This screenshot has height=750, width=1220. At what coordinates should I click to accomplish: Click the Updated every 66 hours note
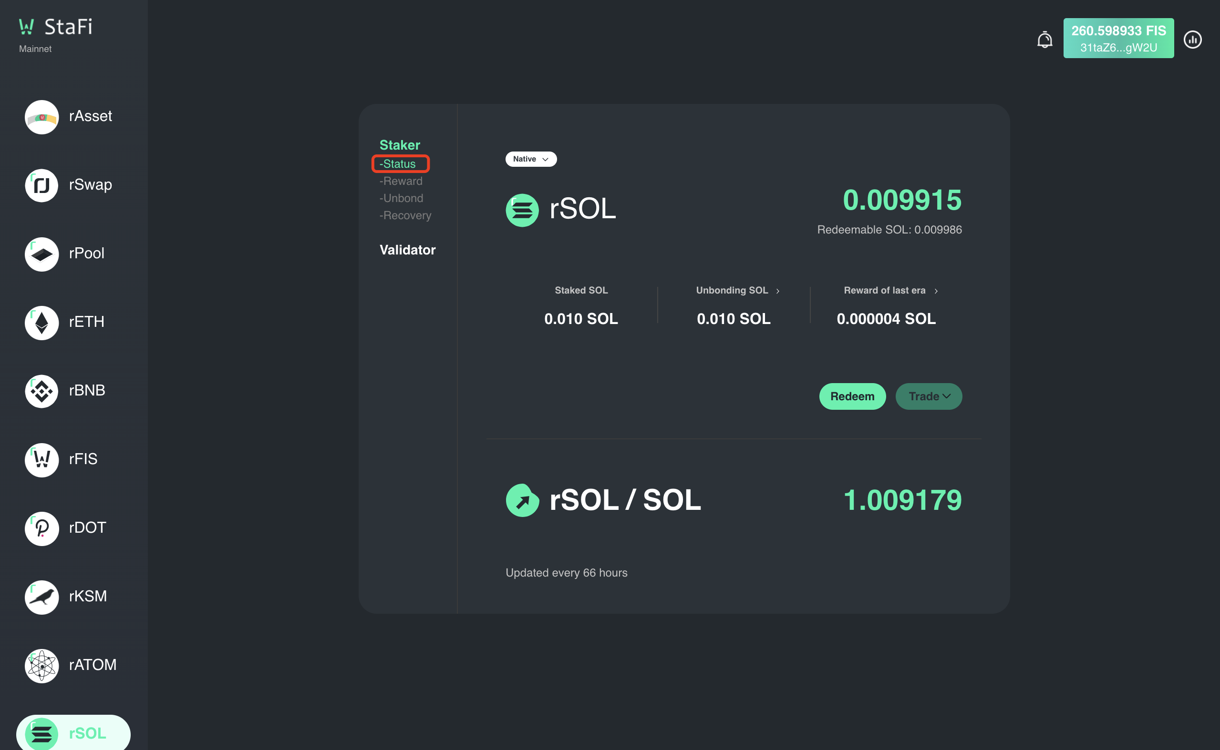pyautogui.click(x=566, y=573)
